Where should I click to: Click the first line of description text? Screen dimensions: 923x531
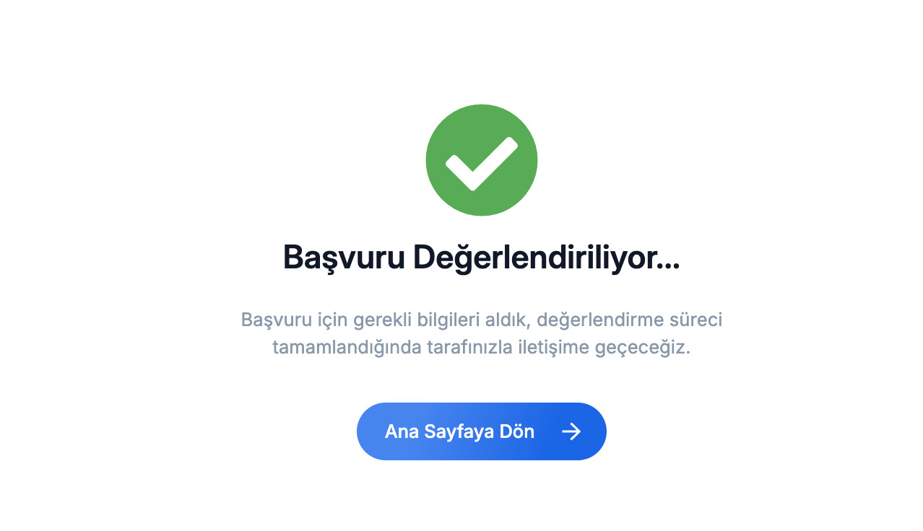pyautogui.click(x=482, y=320)
